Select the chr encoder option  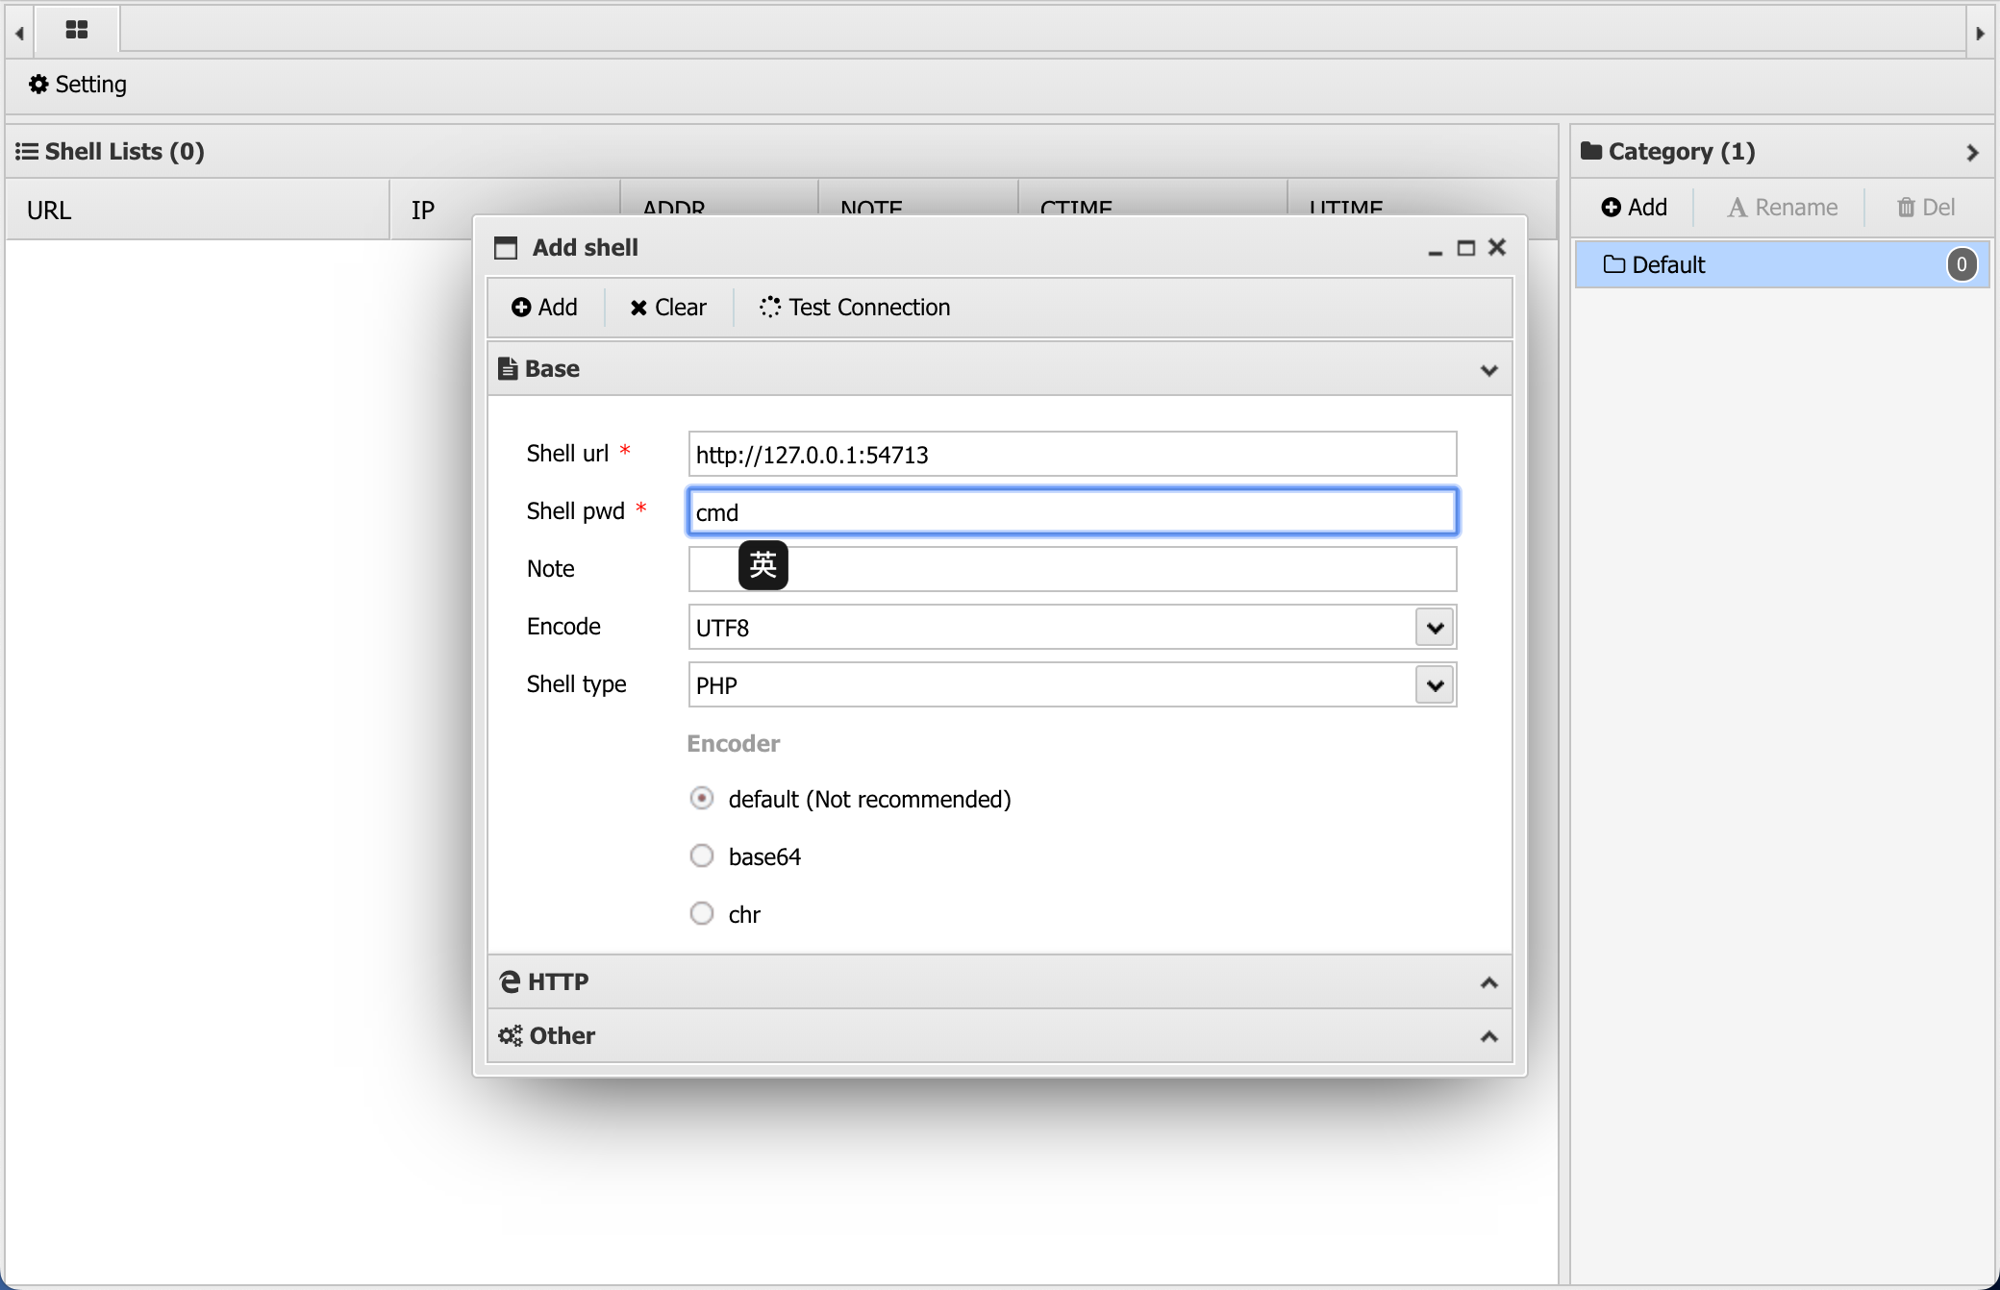702,914
